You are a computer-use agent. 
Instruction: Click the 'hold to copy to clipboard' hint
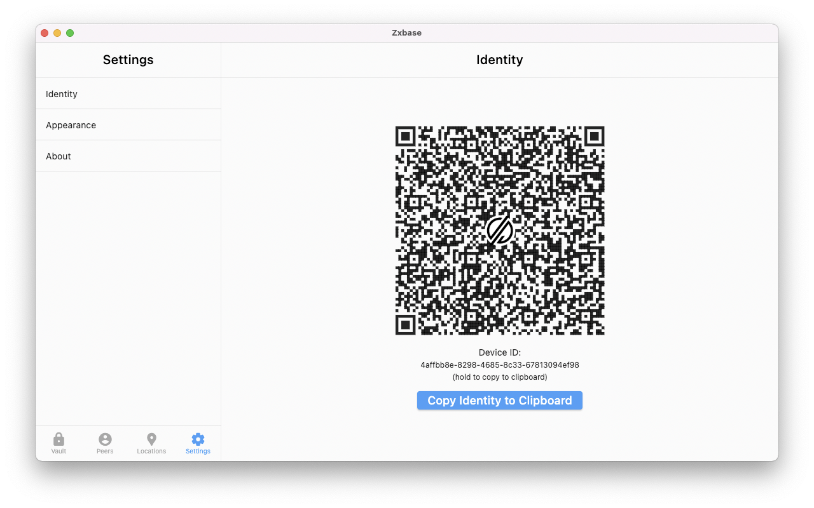(500, 377)
